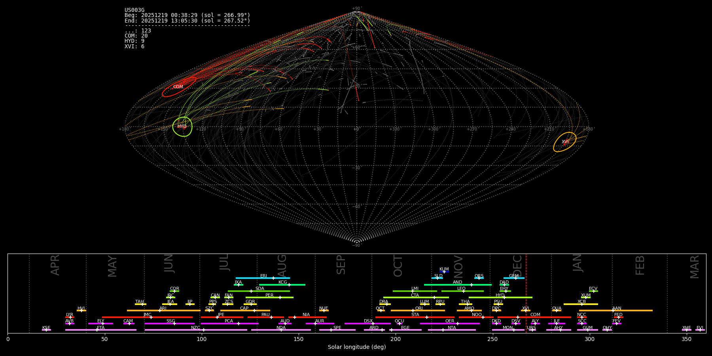Click the ORI shower bar in timeline
Screen dimensions: 712x356
pyautogui.click(x=417, y=311)
